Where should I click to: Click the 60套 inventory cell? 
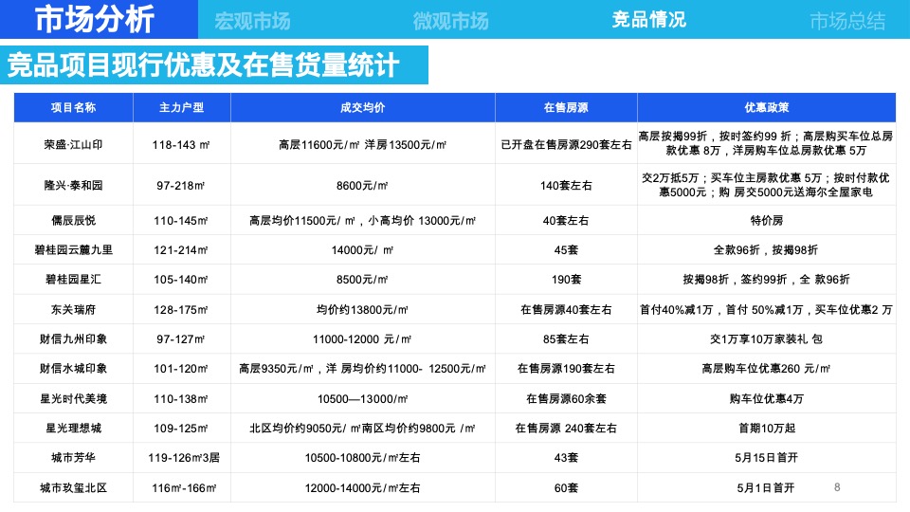point(566,488)
